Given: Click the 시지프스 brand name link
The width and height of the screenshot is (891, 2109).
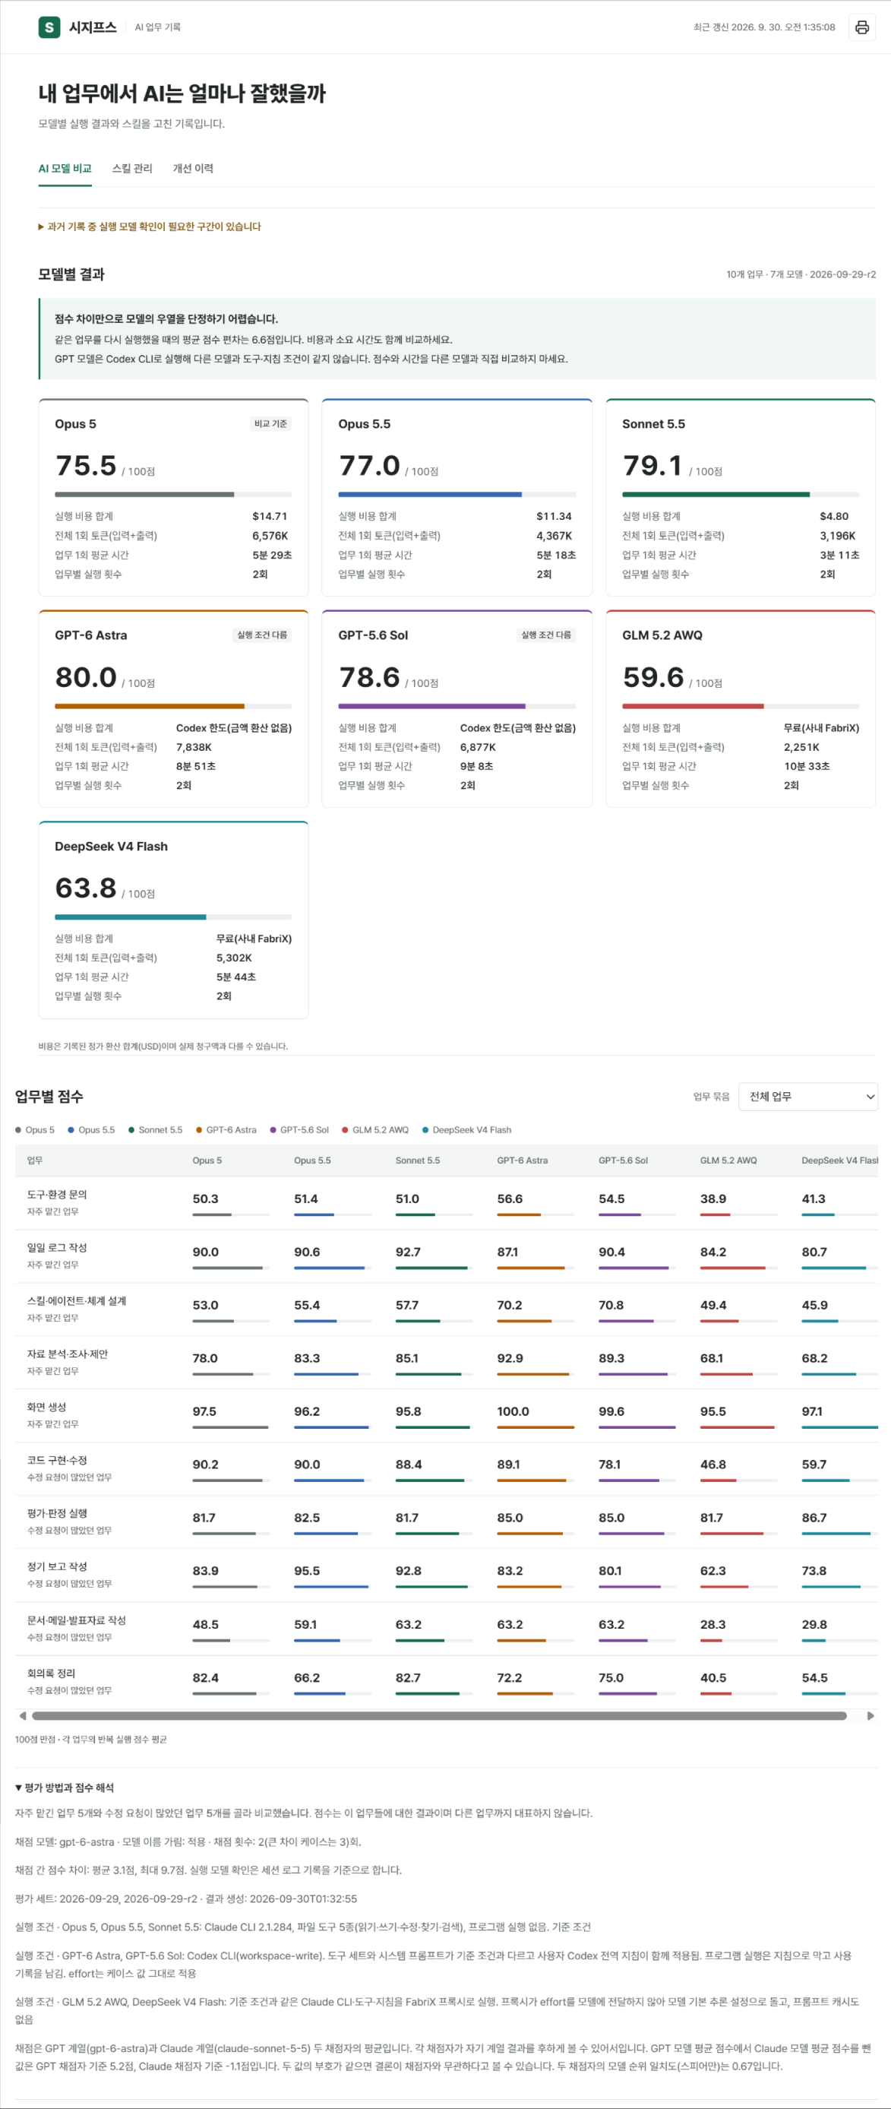Looking at the screenshot, I should (93, 27).
